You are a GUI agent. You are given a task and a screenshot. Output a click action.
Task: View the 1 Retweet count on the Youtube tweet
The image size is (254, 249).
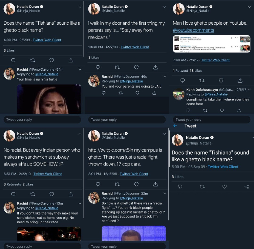[180, 71]
